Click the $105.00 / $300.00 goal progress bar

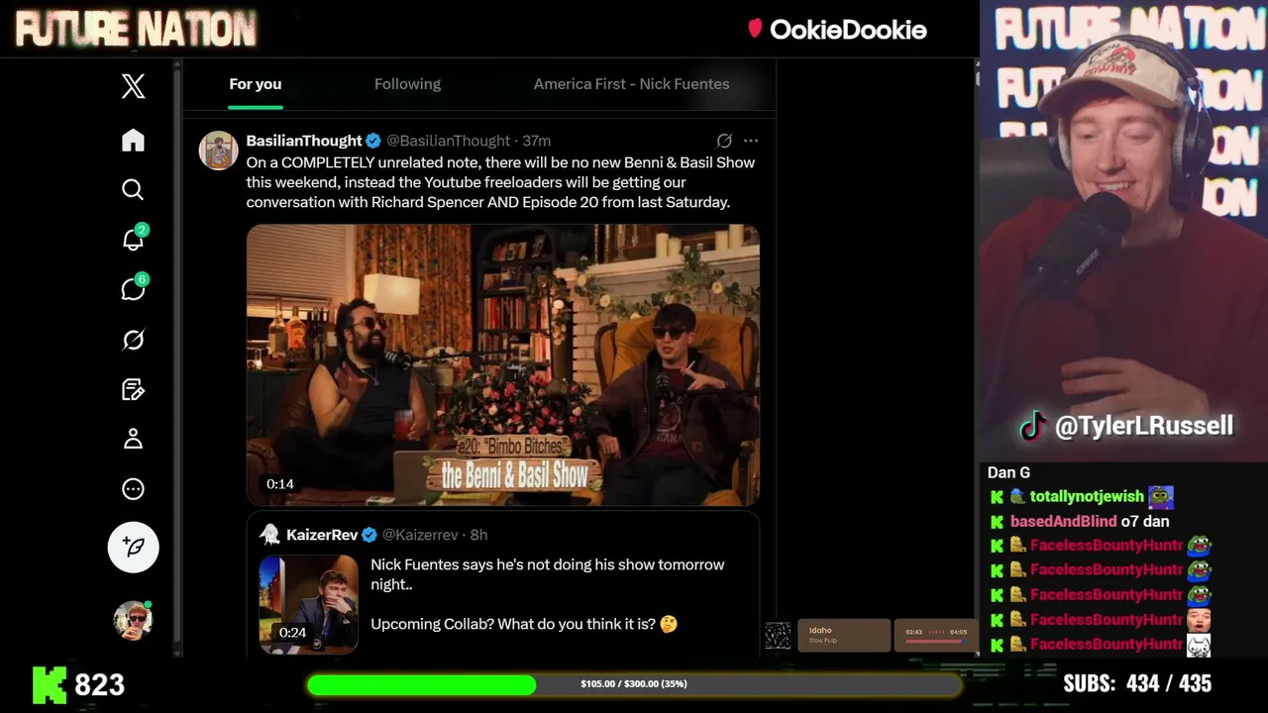pyautogui.click(x=633, y=684)
